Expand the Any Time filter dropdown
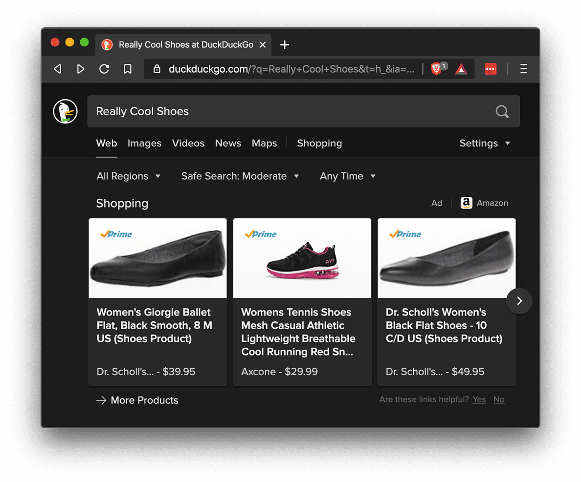This screenshot has width=581, height=482. click(x=348, y=176)
